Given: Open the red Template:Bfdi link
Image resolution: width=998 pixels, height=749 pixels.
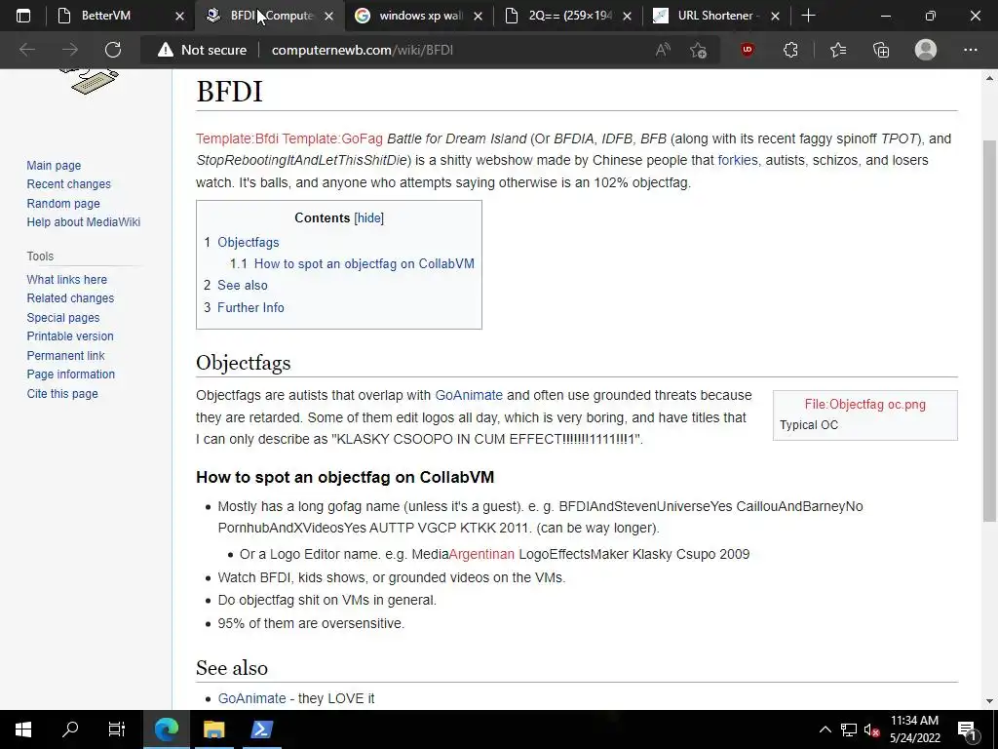Looking at the screenshot, I should point(237,138).
